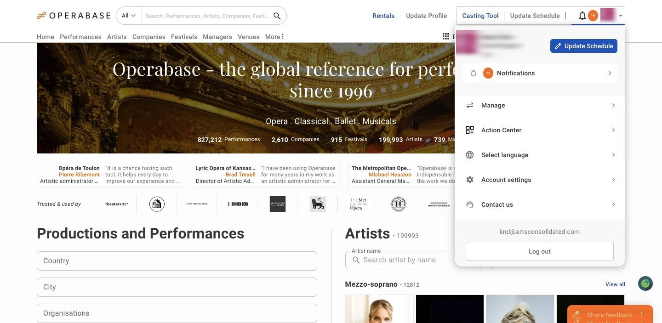Open the Organisations dropdown field
Viewport: 662px width, 323px height.
point(177,313)
